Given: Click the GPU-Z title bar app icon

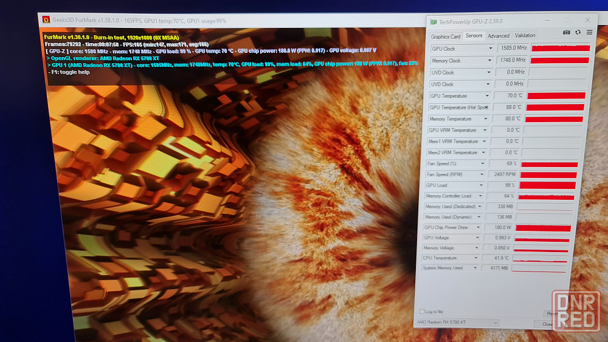Looking at the screenshot, I should point(434,22).
